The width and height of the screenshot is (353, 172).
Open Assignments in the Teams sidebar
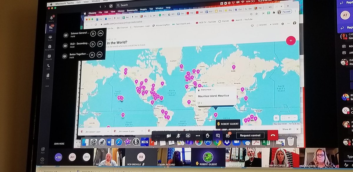[50, 47]
